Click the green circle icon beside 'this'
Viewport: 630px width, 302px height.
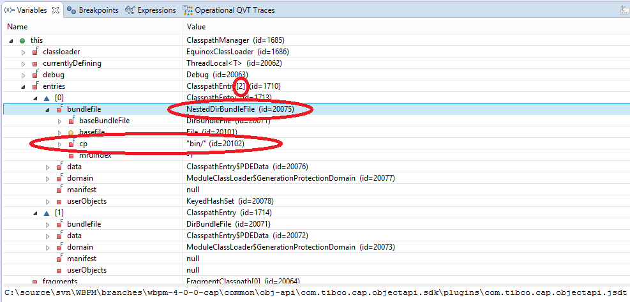click(23, 40)
